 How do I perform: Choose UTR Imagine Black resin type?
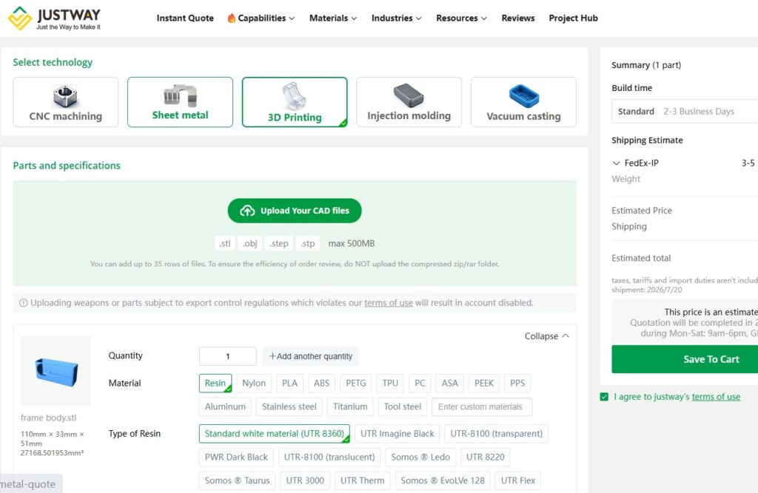tap(398, 434)
